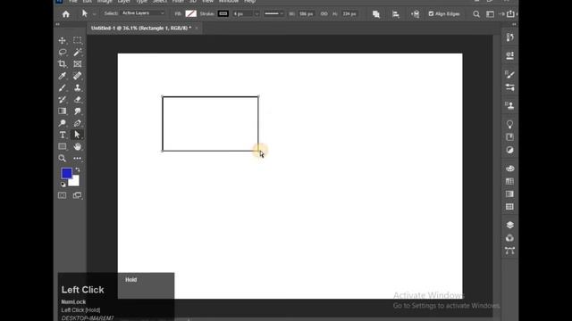Select the Pen tool
Image resolution: width=572 pixels, height=321 pixels.
[x=78, y=123]
